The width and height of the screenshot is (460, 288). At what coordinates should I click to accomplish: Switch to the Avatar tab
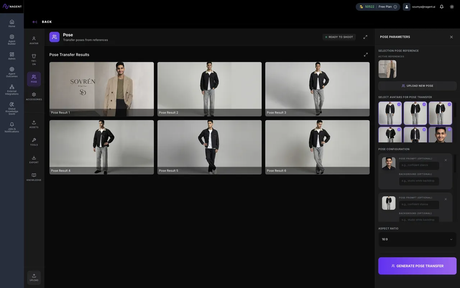point(34,40)
